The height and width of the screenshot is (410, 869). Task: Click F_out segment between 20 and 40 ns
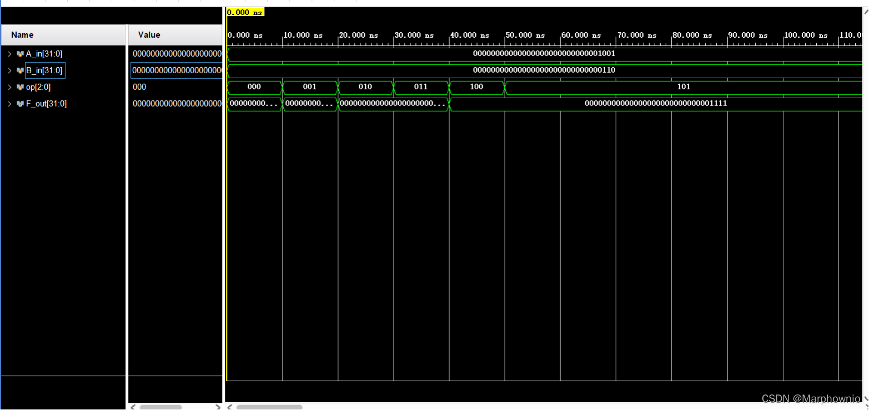tap(393, 104)
